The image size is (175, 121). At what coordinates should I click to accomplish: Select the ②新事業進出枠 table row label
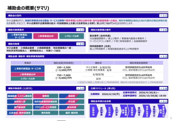tap(28, 74)
